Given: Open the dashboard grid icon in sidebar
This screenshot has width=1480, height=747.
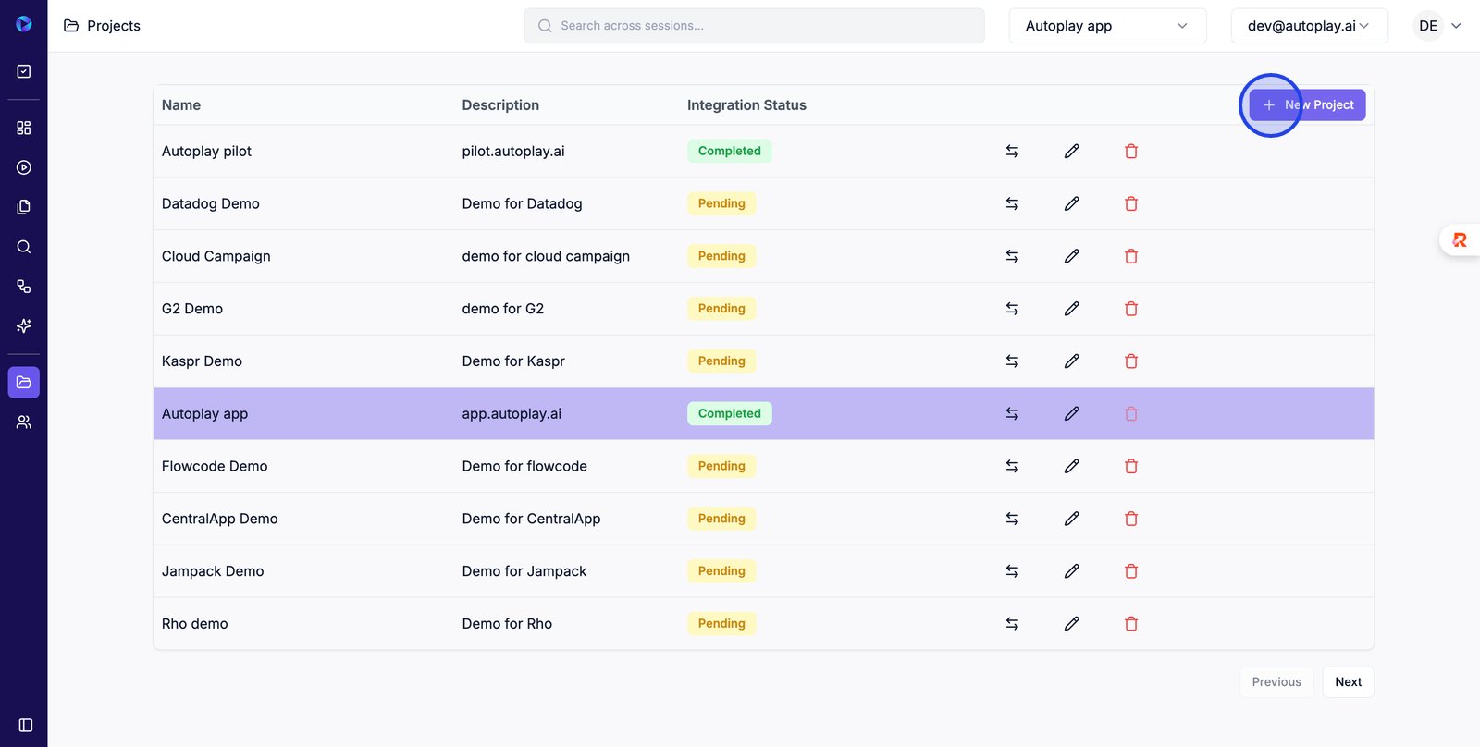Looking at the screenshot, I should click(24, 128).
